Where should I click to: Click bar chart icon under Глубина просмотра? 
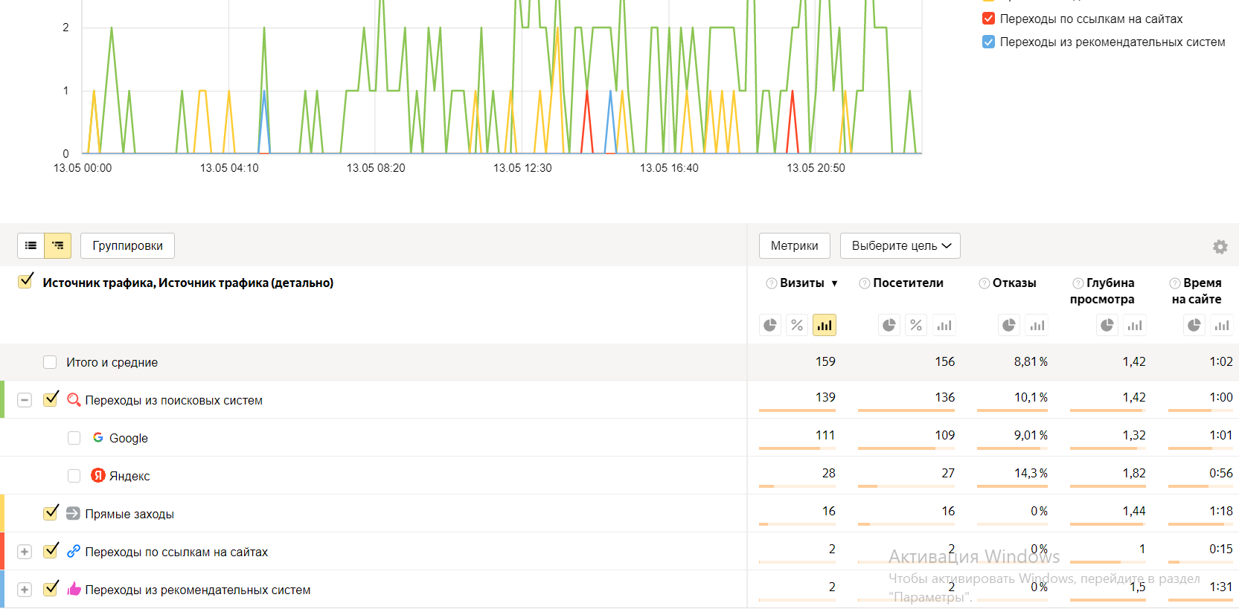[x=1135, y=326]
